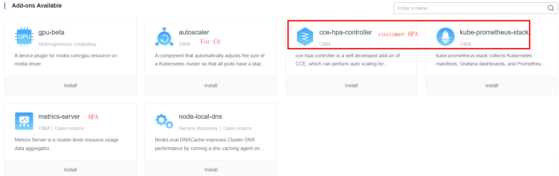Click the metrics-server monitor icon
Image resolution: width=559 pixels, height=176 pixels.
click(x=24, y=121)
